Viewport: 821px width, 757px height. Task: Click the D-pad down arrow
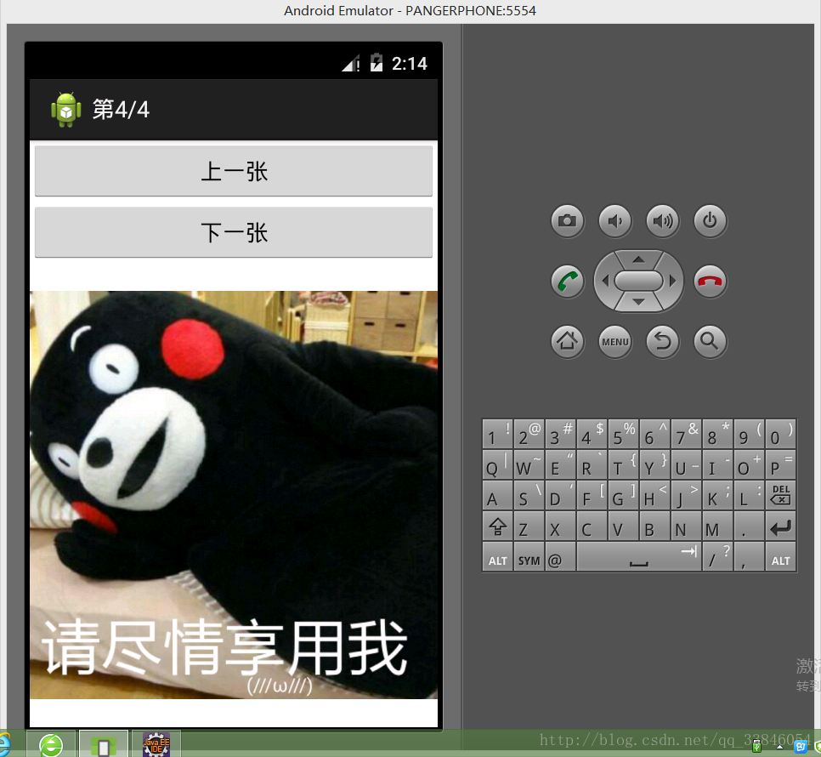[x=638, y=302]
